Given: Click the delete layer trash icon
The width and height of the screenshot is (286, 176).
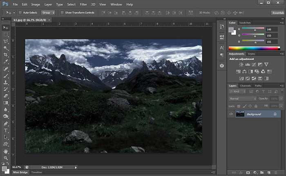Looking at the screenshot, I should (x=276, y=173).
